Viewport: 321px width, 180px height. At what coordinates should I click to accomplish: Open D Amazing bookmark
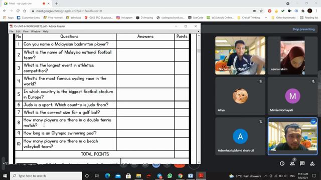[x=144, y=18]
